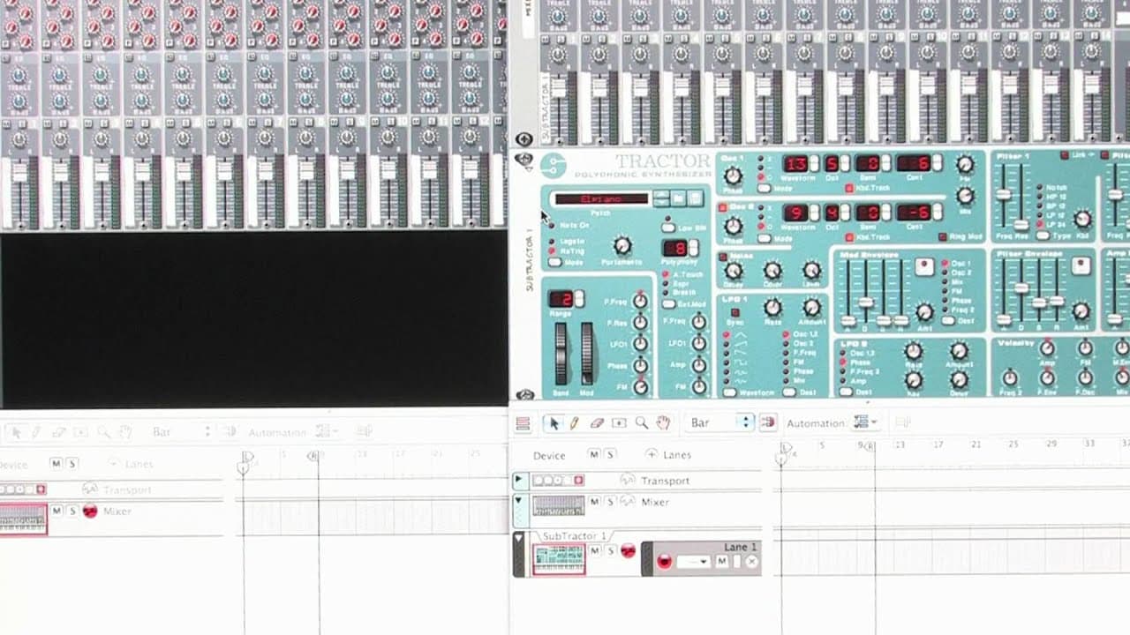Toggle the Low BW button

tap(668, 228)
